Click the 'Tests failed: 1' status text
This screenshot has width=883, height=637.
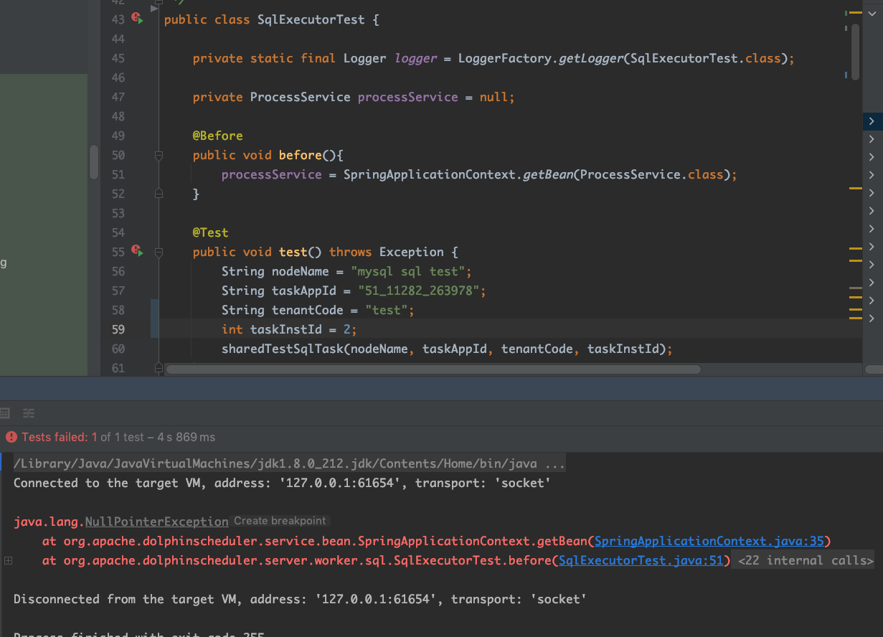click(x=60, y=437)
